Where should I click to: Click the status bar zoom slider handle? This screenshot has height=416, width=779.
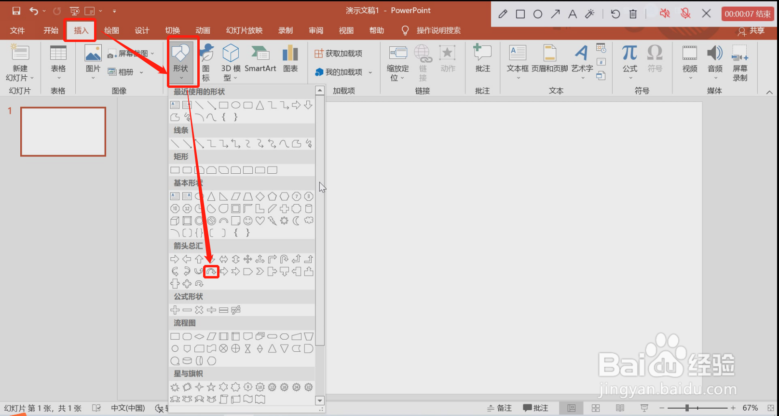tap(687, 408)
